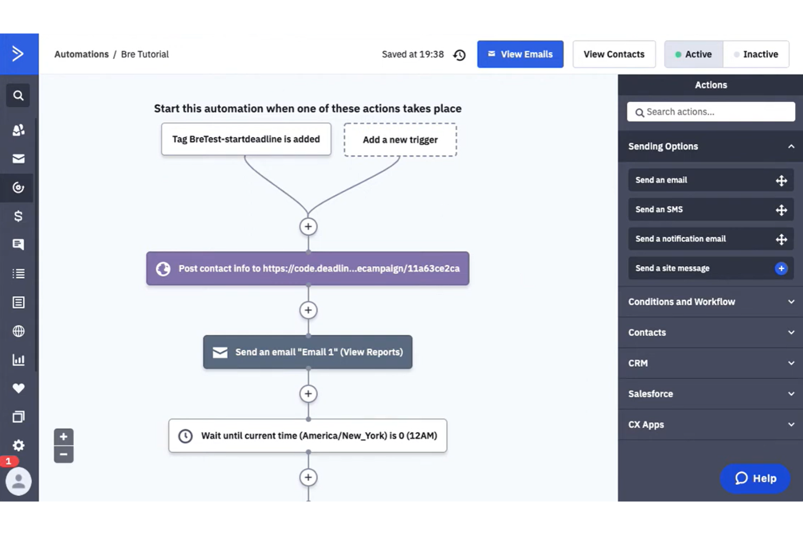Image resolution: width=803 pixels, height=535 pixels.
Task: Open Site globe icon in sidebar
Action: [x=18, y=331]
